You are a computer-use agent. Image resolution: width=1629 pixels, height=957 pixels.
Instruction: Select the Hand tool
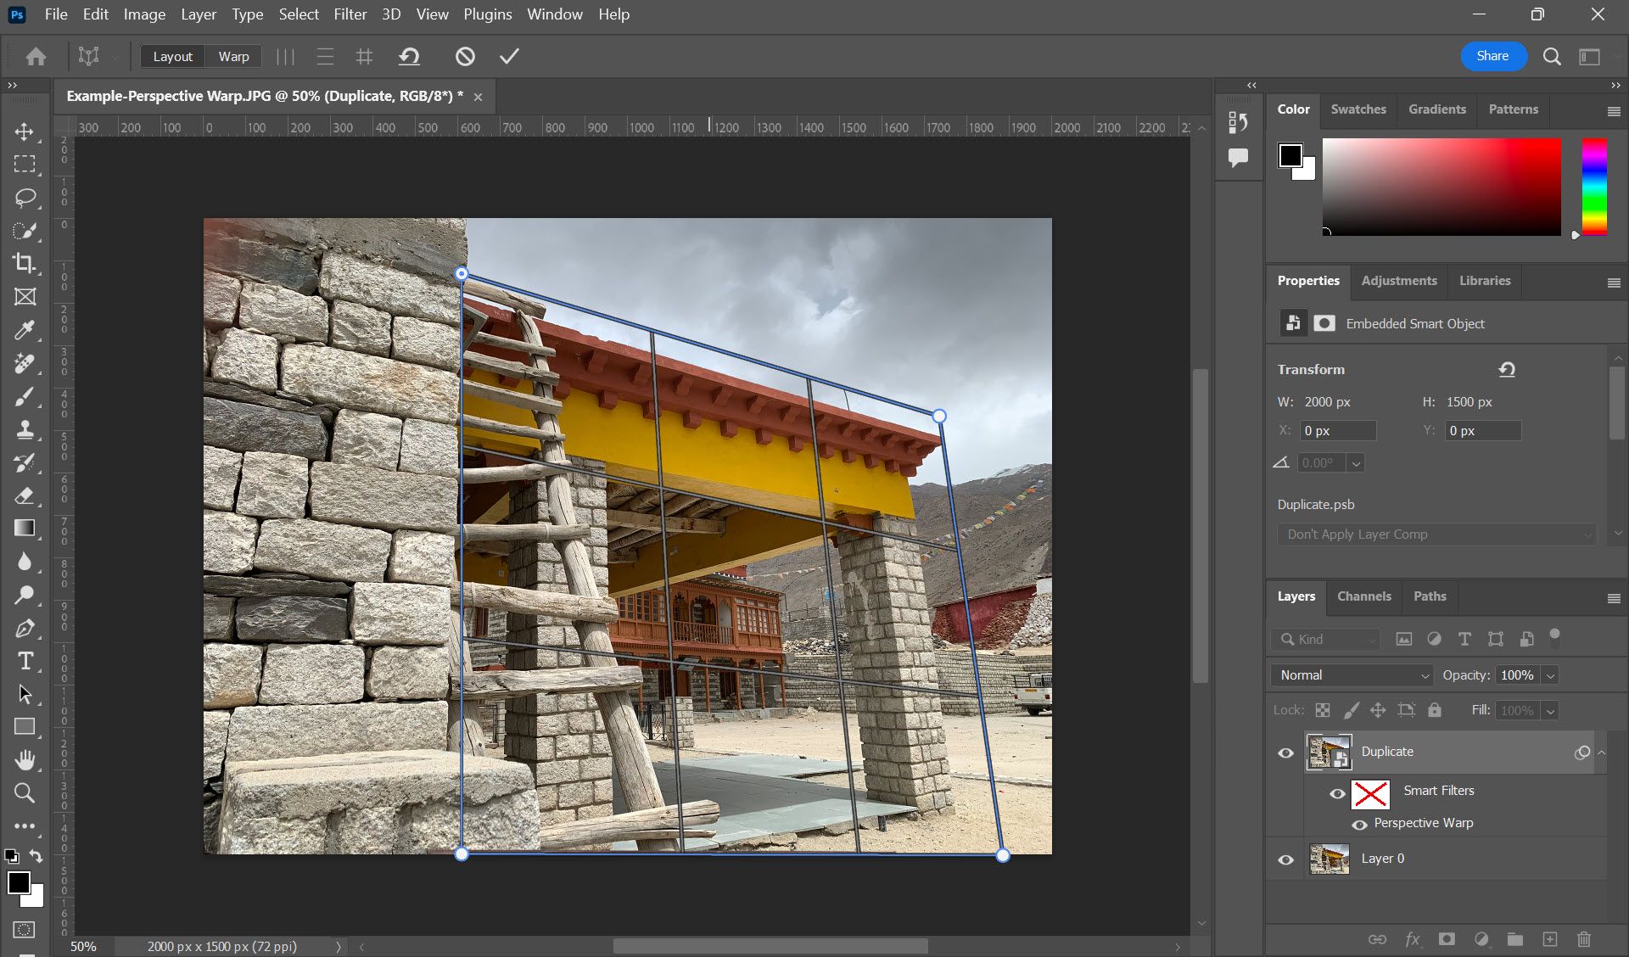tap(25, 760)
